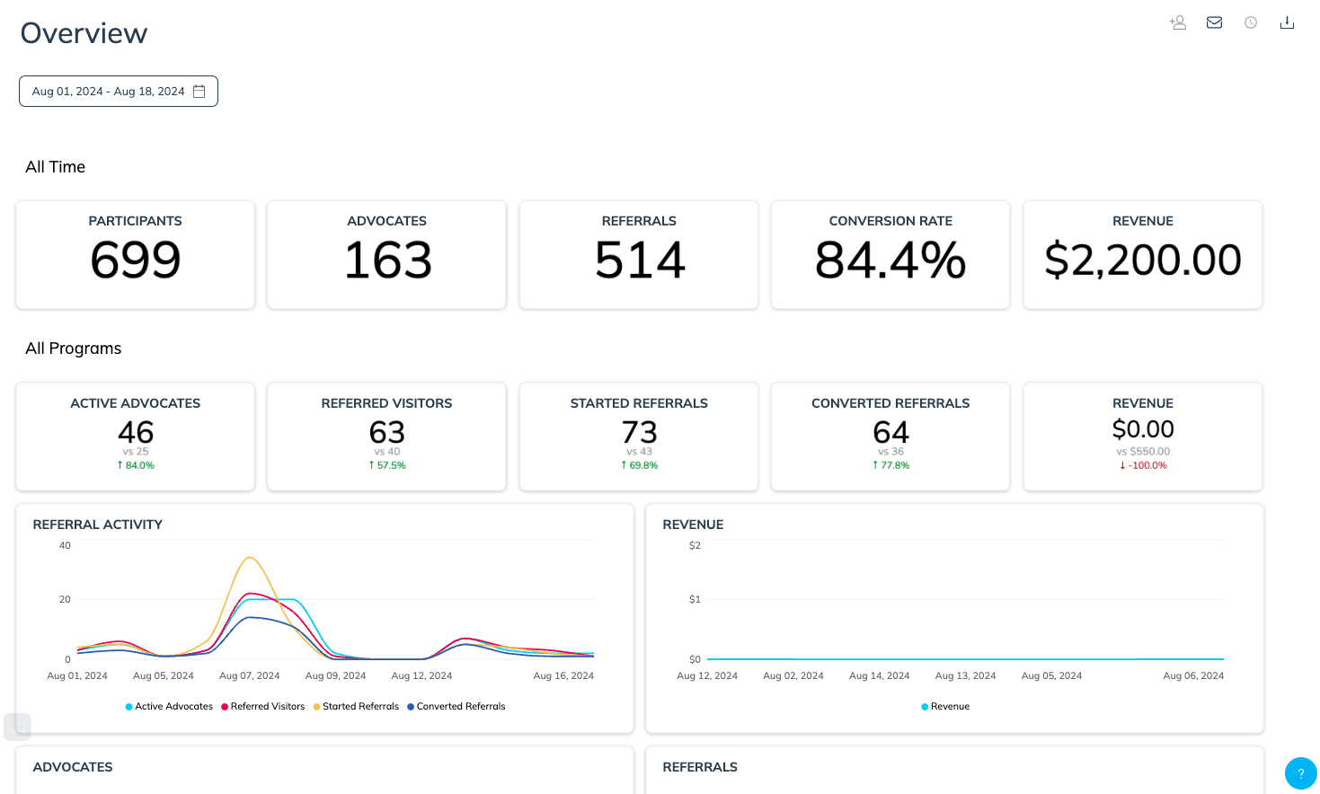Click the All Programs section heading
The image size is (1320, 794).
74,348
